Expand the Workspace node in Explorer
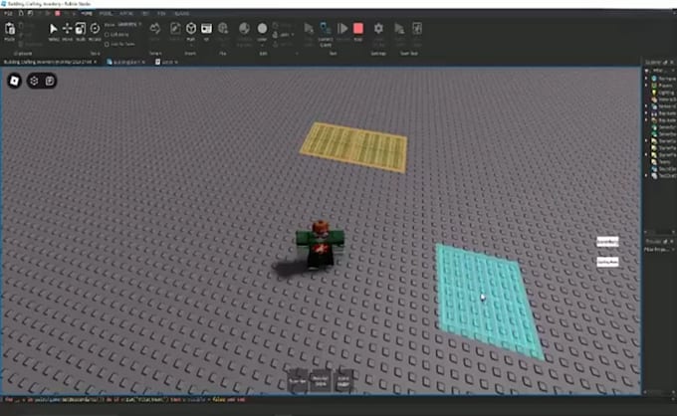This screenshot has width=677, height=416. click(x=646, y=79)
